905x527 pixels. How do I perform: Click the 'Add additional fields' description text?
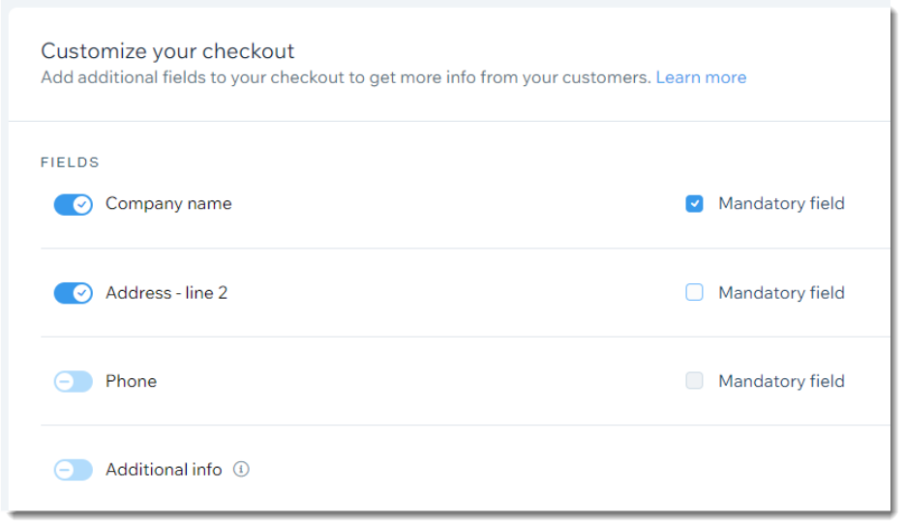click(x=346, y=77)
